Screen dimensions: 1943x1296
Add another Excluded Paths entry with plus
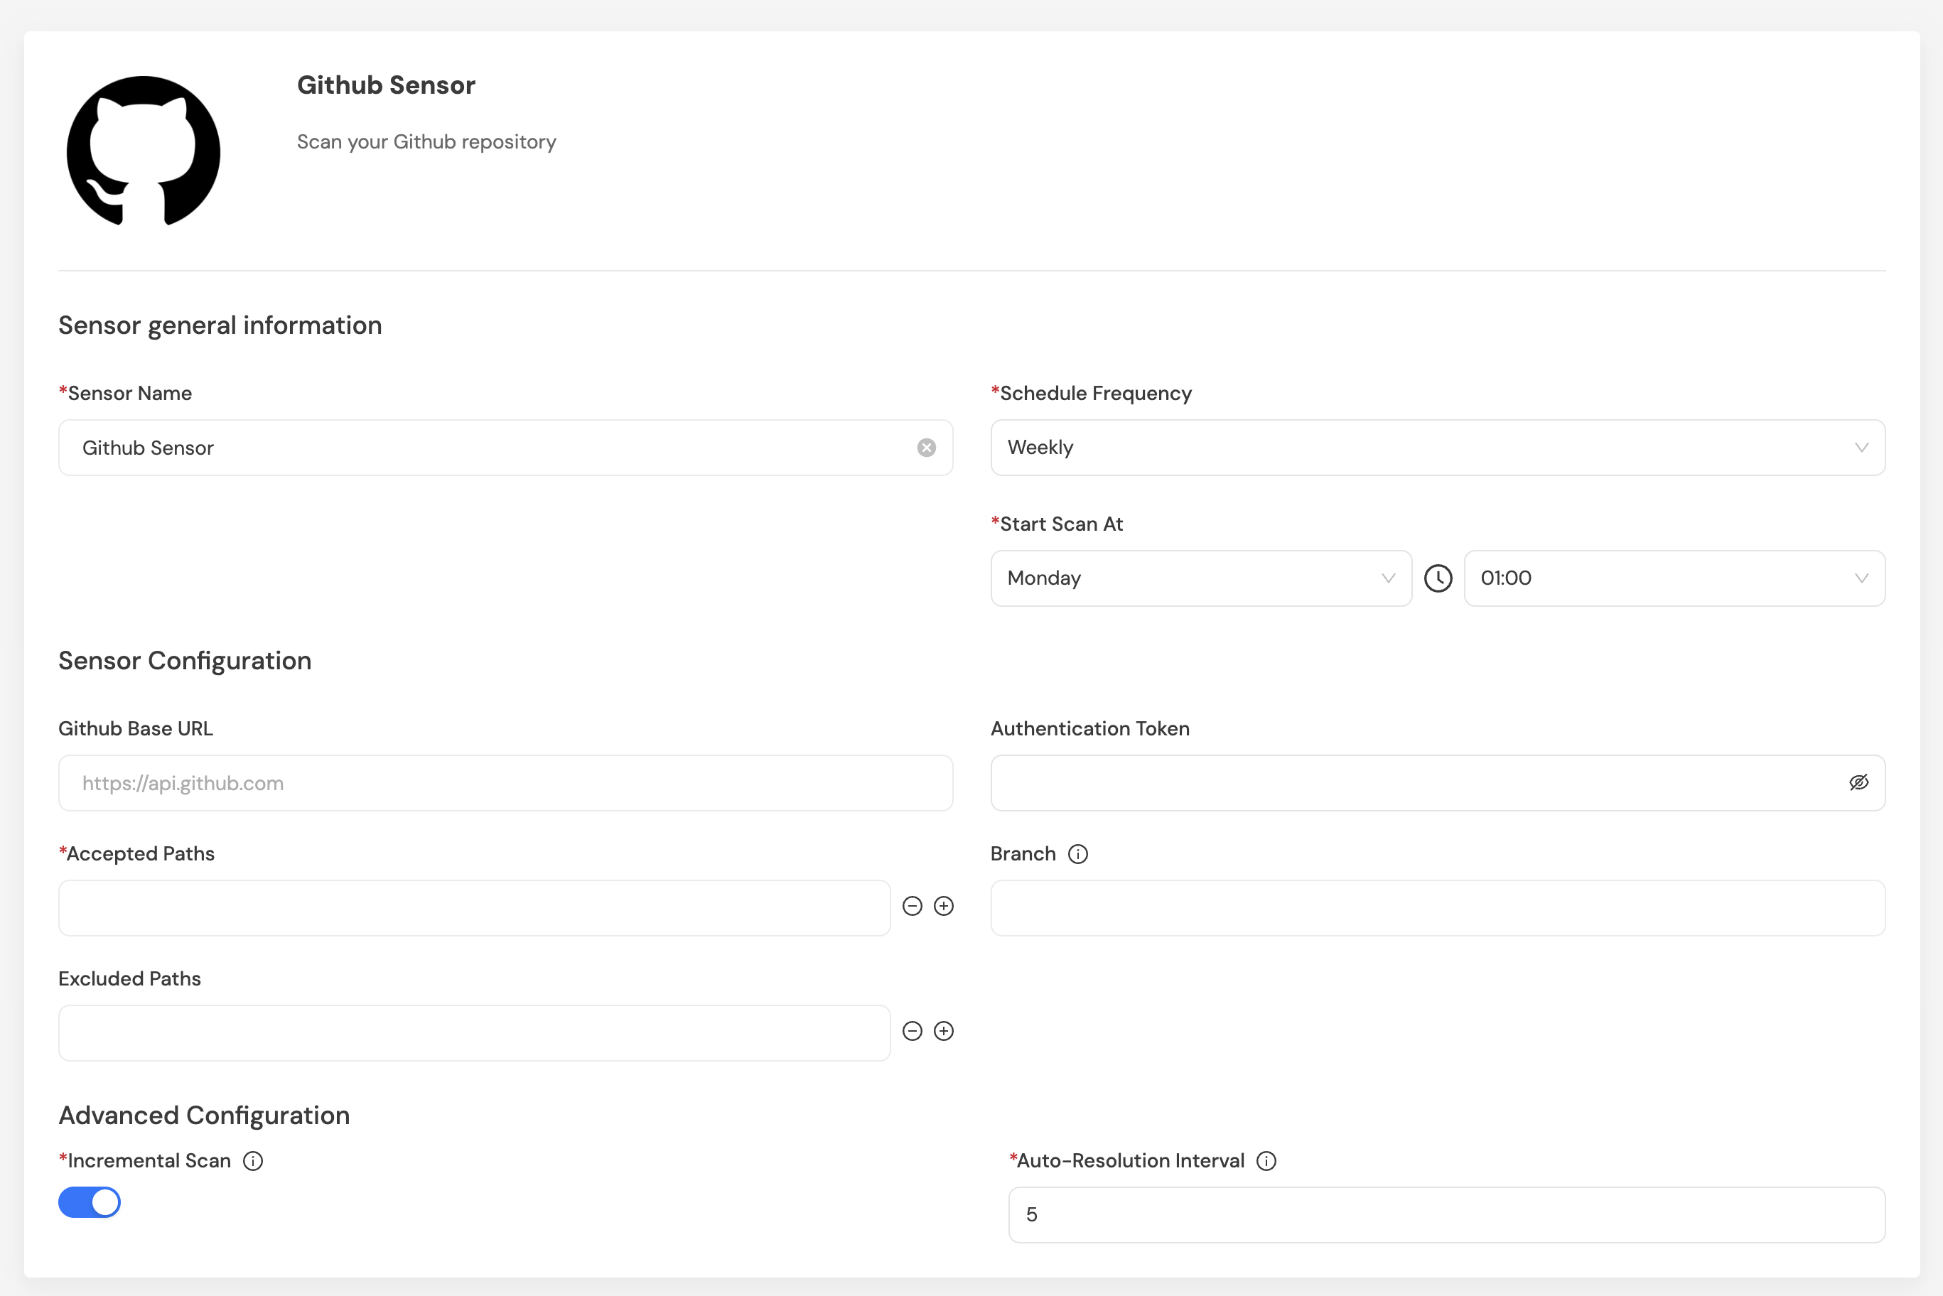(x=943, y=1031)
